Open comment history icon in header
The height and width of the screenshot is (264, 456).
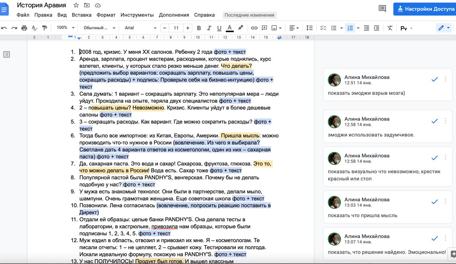(x=382, y=9)
